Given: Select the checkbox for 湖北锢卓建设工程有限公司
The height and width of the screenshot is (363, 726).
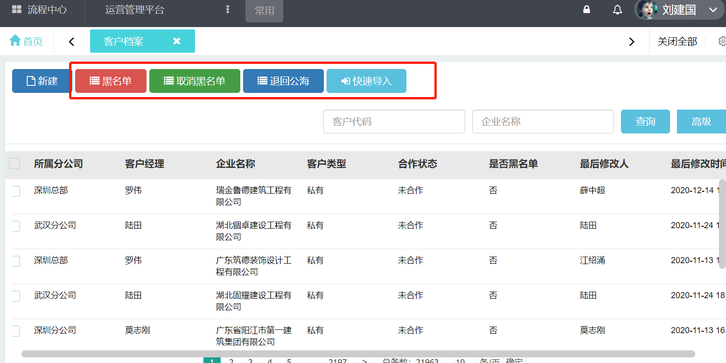Looking at the screenshot, I should (15, 226).
